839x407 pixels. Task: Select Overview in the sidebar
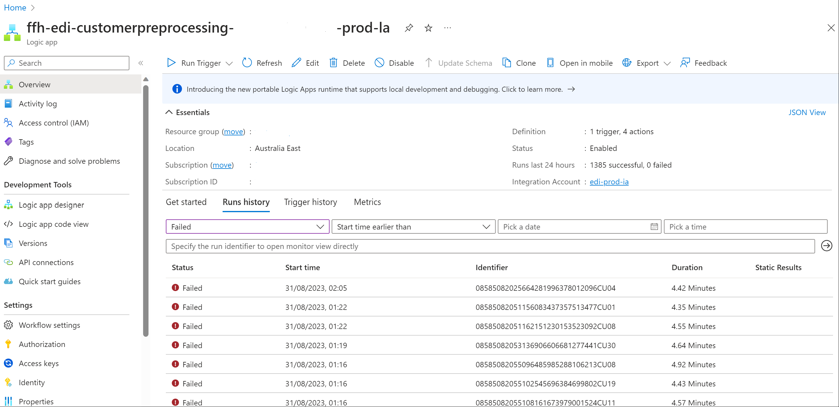pos(71,84)
